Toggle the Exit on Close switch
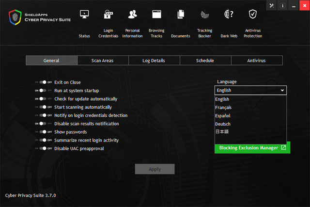Screen dimensions: 310x207 click(x=43, y=82)
